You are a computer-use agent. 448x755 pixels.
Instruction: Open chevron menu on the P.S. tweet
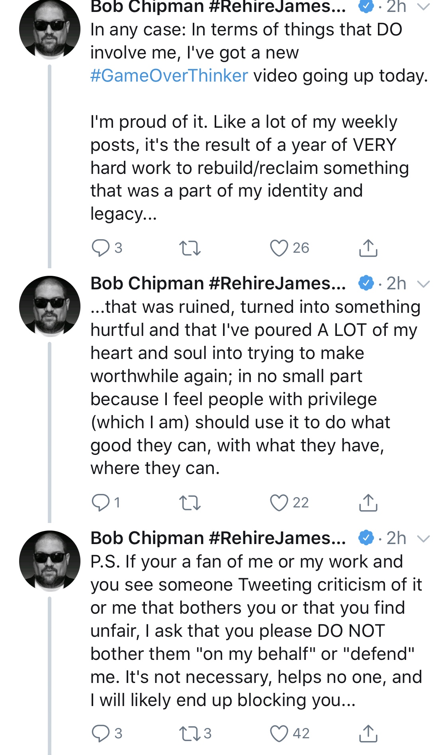[423, 538]
